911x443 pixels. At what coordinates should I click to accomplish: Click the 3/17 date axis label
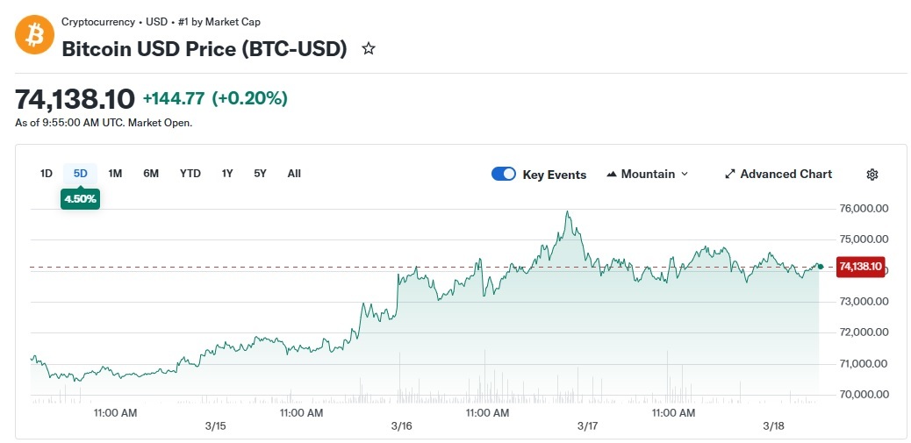(587, 425)
